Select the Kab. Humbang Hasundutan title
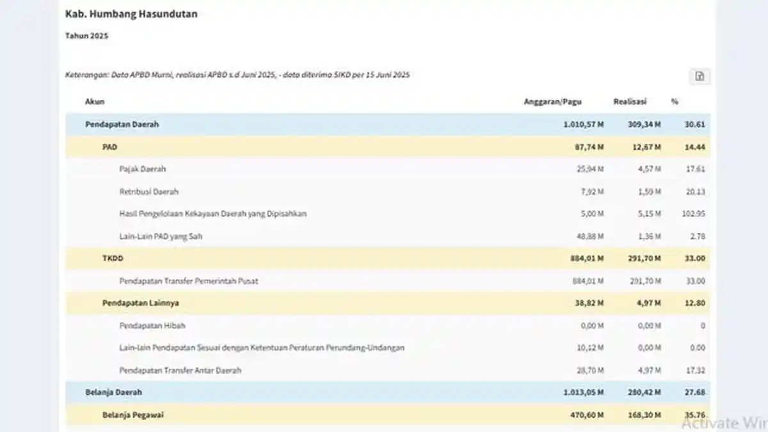768x432 pixels. (131, 14)
